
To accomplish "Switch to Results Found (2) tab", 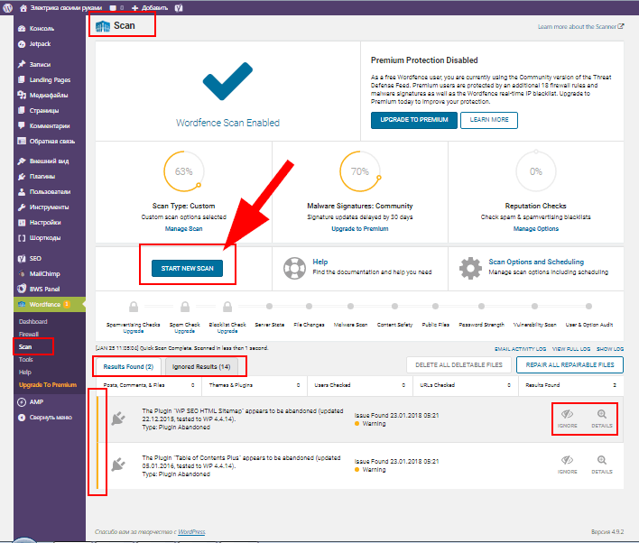I will click(128, 366).
